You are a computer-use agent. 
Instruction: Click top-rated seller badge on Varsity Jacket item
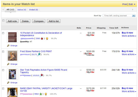point(46,94)
